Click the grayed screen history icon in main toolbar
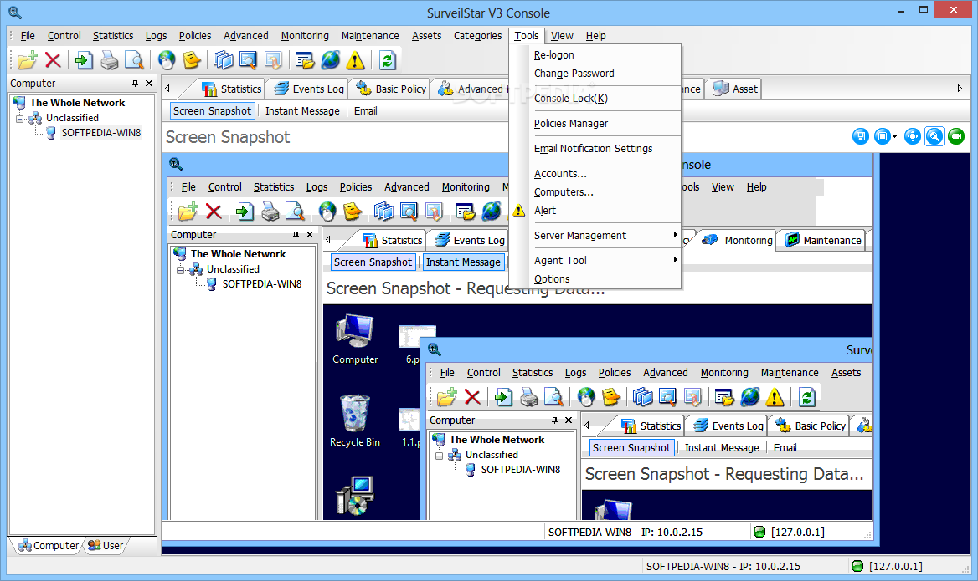This screenshot has height=581, width=978. 273,60
